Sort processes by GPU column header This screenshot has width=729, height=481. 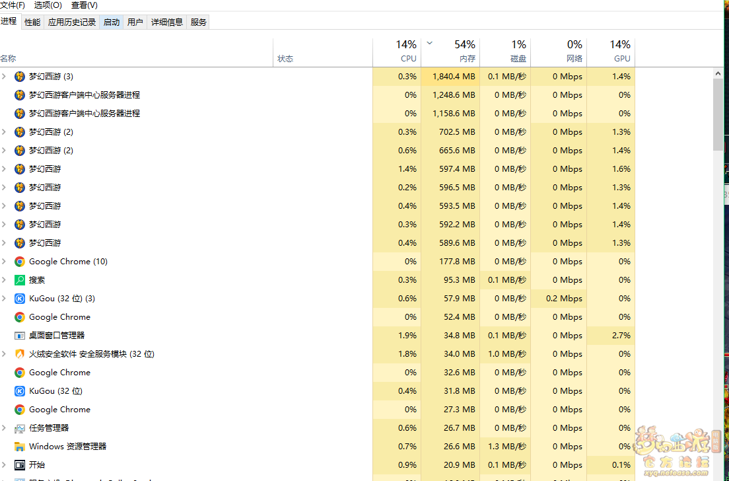click(x=610, y=53)
